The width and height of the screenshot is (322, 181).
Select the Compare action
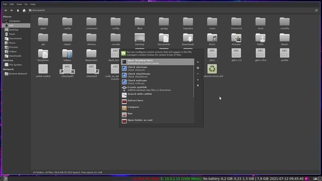157,108
